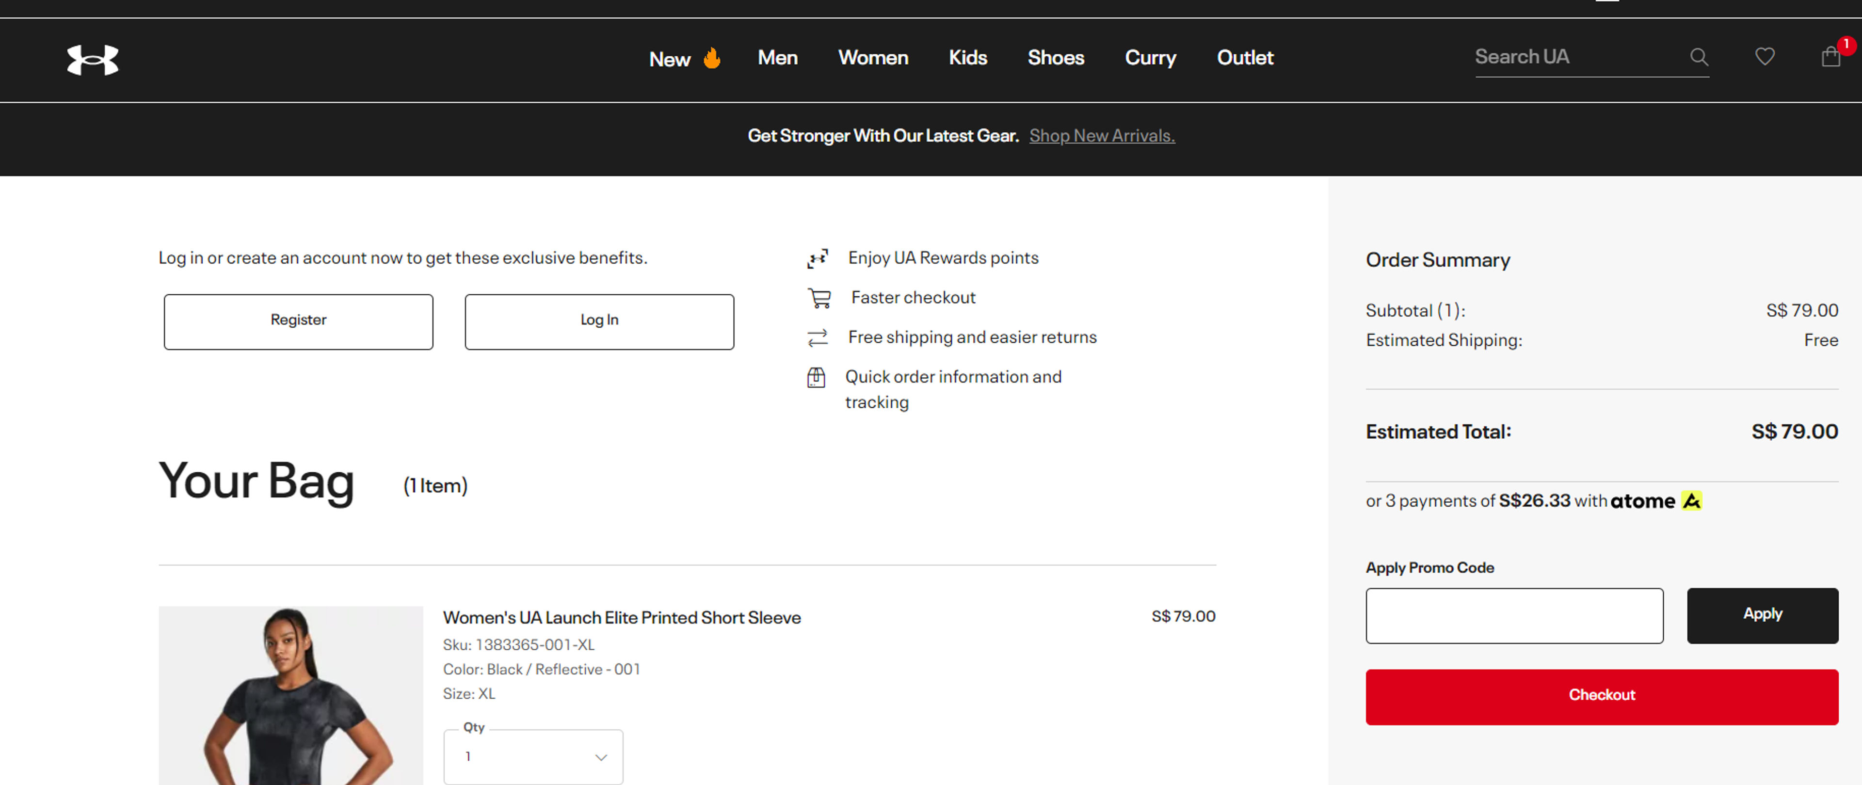Viewport: 1862px width, 785px height.
Task: Click the UA Rewards points icon
Action: 818,258
